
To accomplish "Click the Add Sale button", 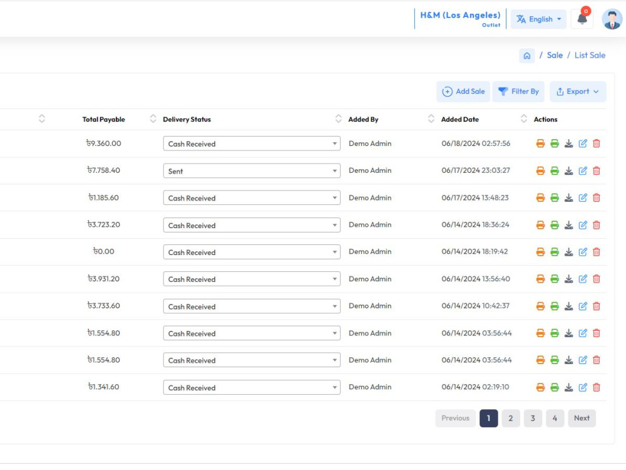I will click(463, 91).
